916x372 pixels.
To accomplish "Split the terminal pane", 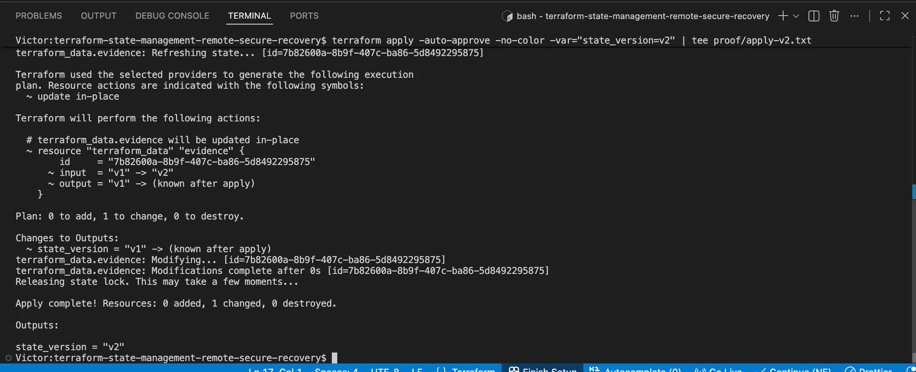I will click(814, 16).
